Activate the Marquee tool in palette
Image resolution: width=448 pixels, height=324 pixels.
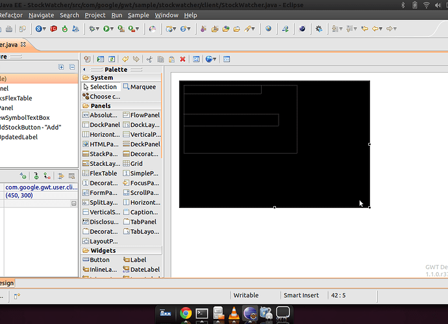[x=140, y=87]
